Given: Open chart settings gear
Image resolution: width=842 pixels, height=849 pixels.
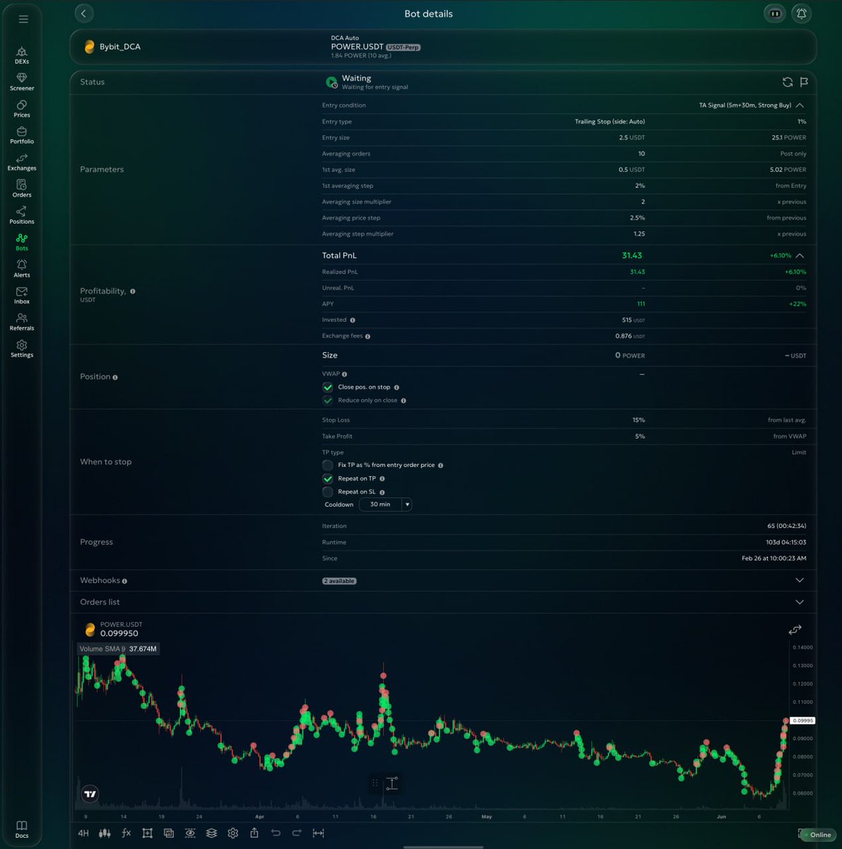Looking at the screenshot, I should (x=233, y=833).
